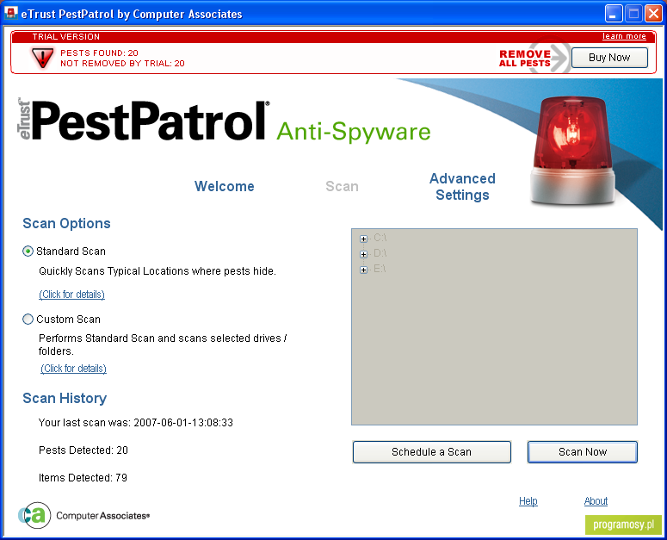Click the red warning triangle icon
Image resolution: width=667 pixels, height=540 pixels.
tap(42, 58)
